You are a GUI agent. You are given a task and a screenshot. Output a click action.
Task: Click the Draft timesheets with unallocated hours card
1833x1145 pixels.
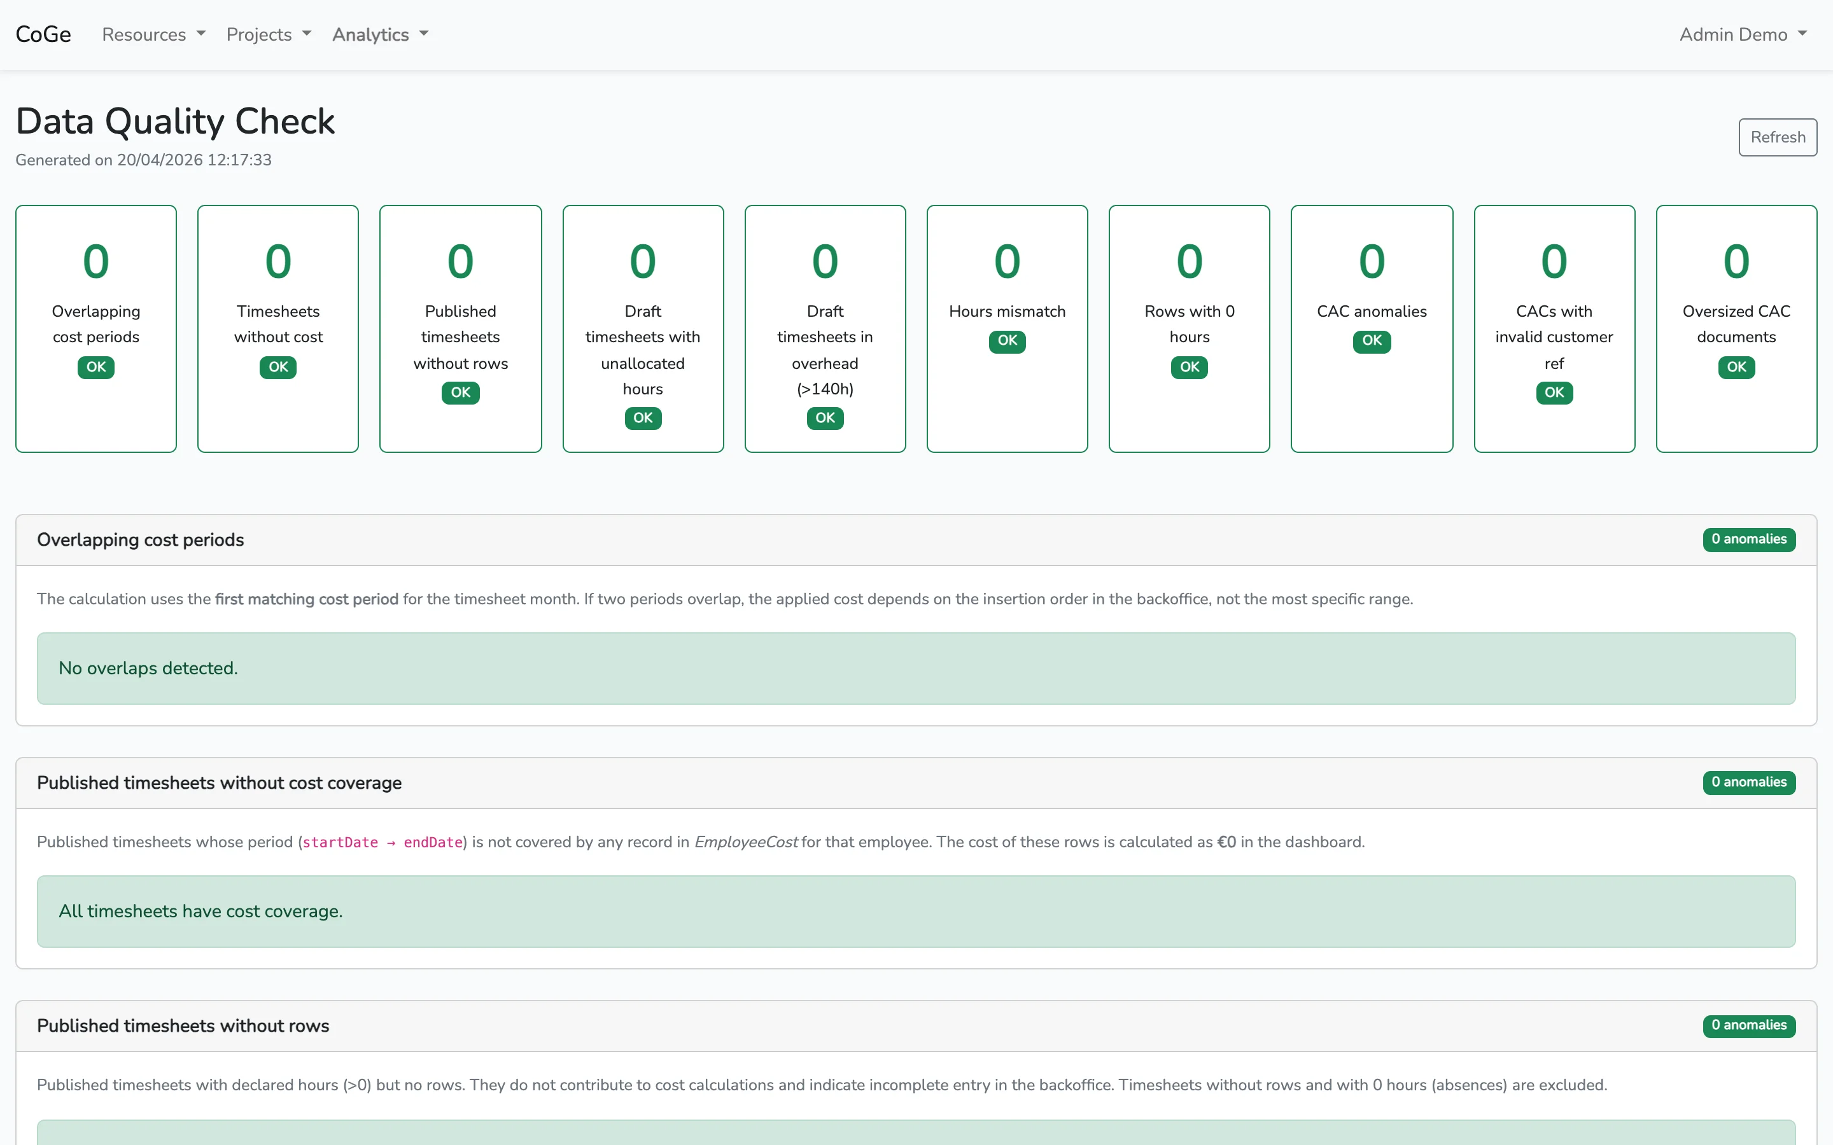643,329
